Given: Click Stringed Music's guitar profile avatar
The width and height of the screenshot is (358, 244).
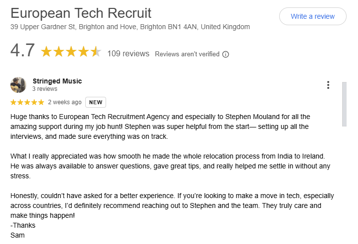Looking at the screenshot, I should click(x=18, y=85).
